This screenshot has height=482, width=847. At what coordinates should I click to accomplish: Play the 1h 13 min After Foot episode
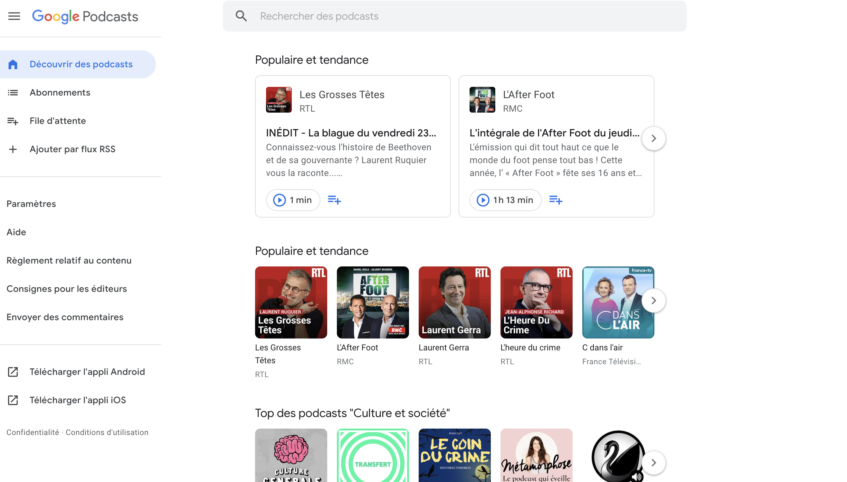coord(505,200)
